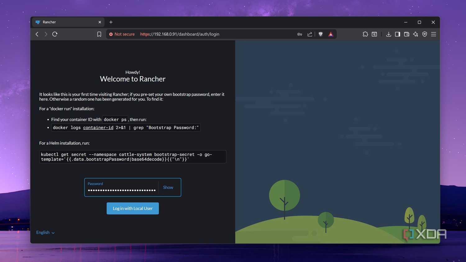
Task: Open the extensions puzzle icon
Action: click(365, 34)
